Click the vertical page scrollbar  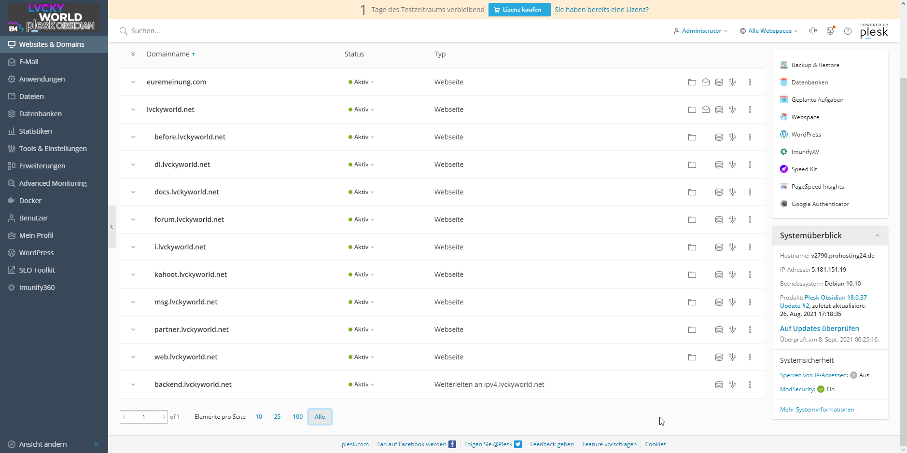pos(903,241)
